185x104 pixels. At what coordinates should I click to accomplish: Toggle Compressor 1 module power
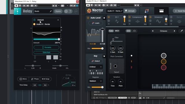click(129, 17)
